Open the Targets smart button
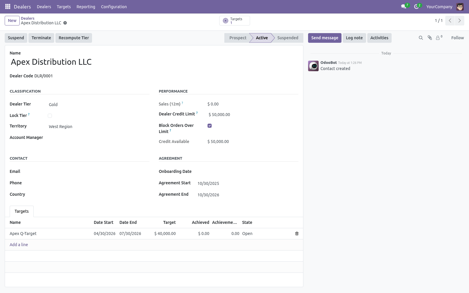This screenshot has width=469, height=293. click(235, 21)
